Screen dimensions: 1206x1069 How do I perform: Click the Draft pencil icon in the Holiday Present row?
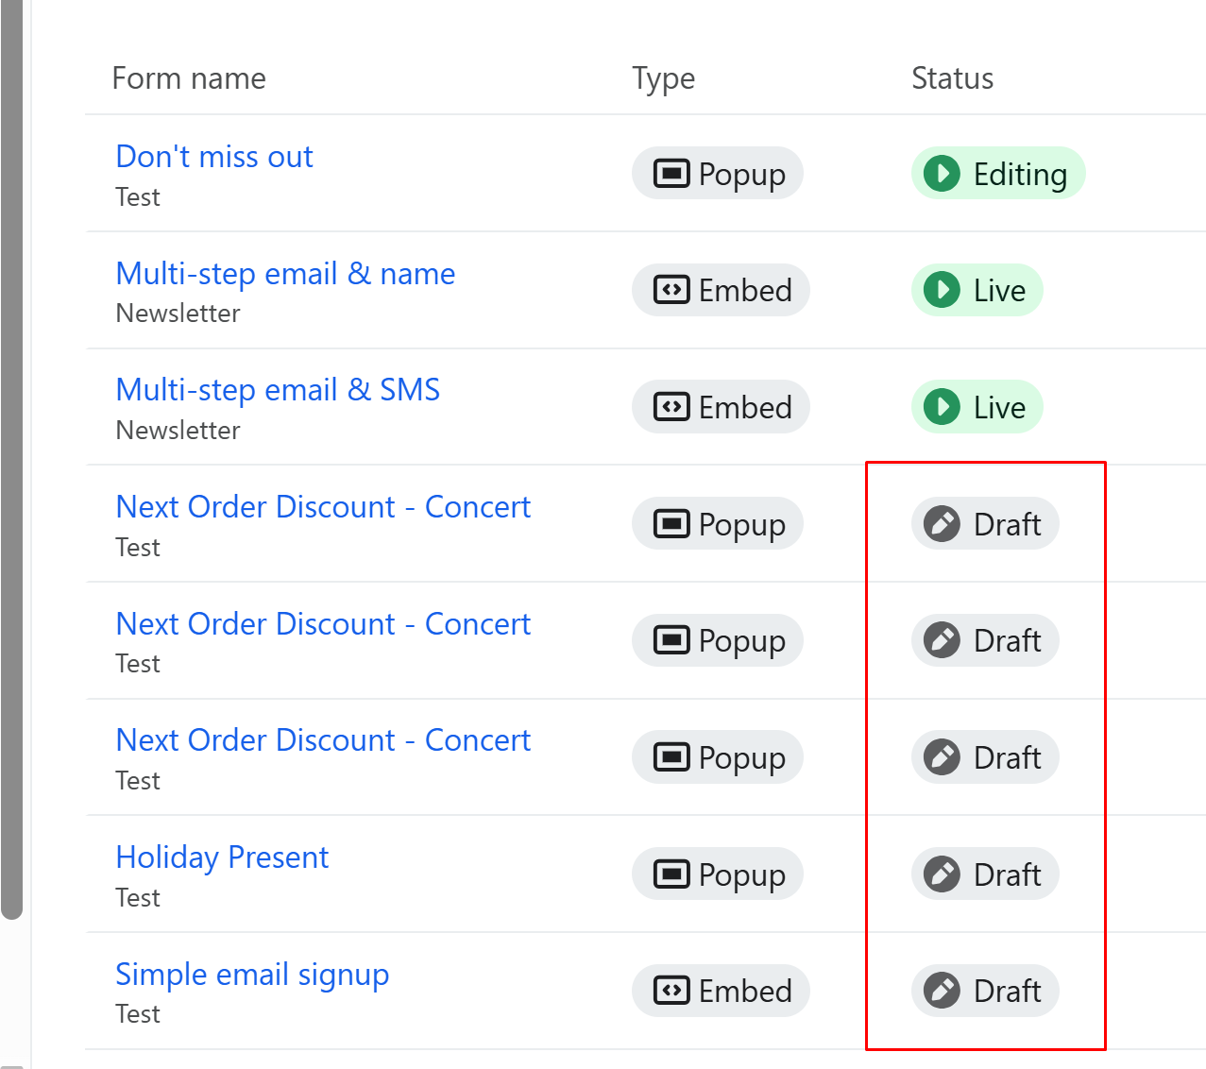coord(942,874)
